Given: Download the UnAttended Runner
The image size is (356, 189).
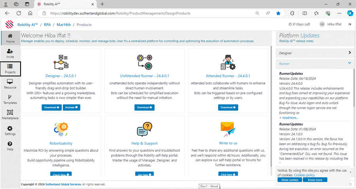Looking at the screenshot, I should 144,107.
